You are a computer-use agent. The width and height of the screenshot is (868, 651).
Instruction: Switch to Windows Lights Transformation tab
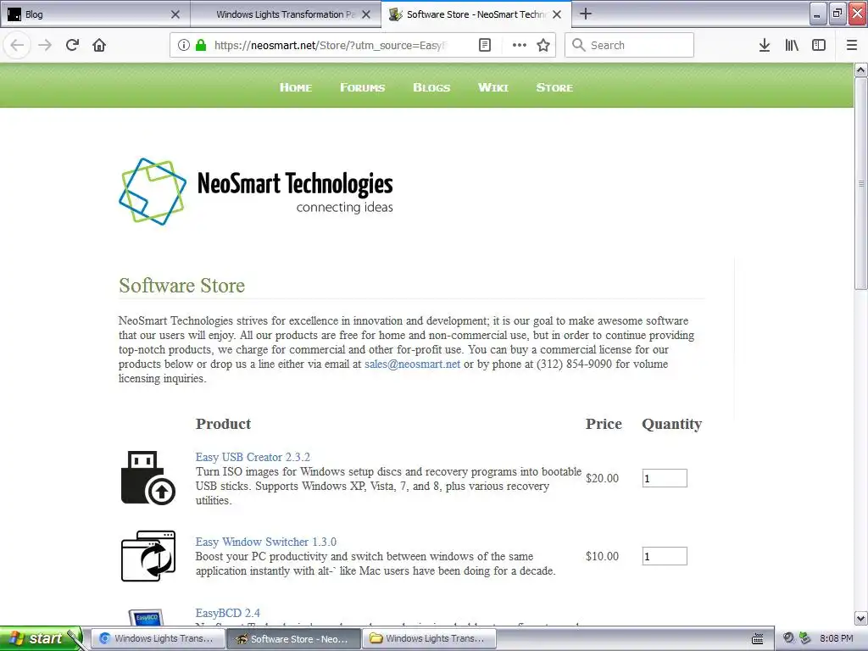click(286, 14)
